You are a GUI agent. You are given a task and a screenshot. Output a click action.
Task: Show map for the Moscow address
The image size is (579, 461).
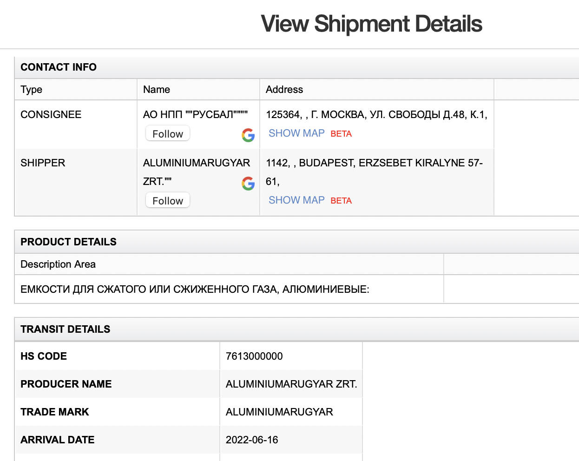[x=296, y=133]
